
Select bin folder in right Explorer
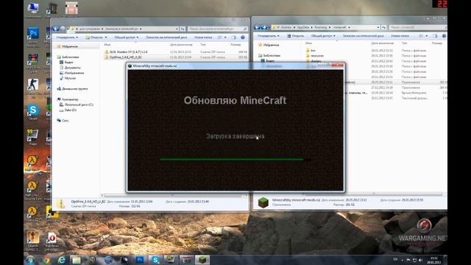[x=311, y=51]
